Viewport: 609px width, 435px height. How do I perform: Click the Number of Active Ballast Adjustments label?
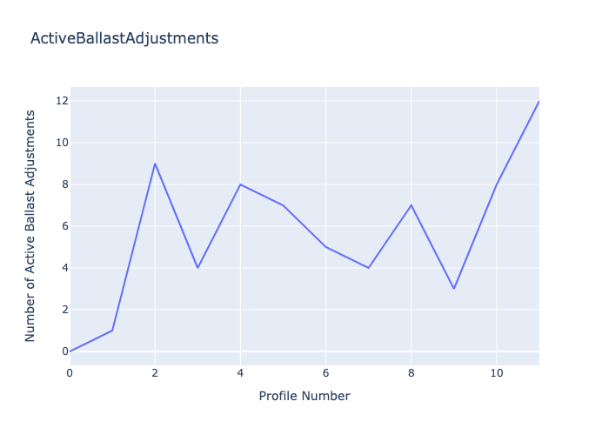click(30, 225)
